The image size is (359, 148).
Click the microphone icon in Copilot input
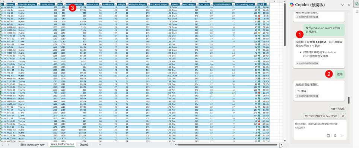[335, 136]
